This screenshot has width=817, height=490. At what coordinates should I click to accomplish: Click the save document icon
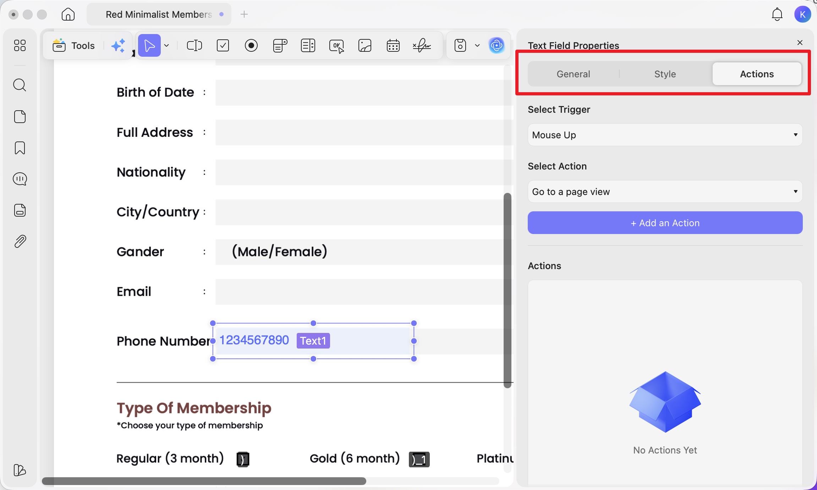pyautogui.click(x=460, y=45)
